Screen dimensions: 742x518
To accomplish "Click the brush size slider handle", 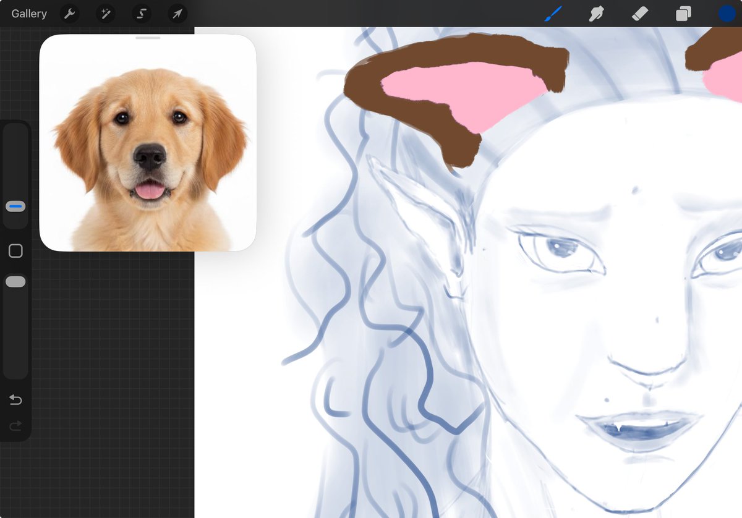I will pos(15,206).
